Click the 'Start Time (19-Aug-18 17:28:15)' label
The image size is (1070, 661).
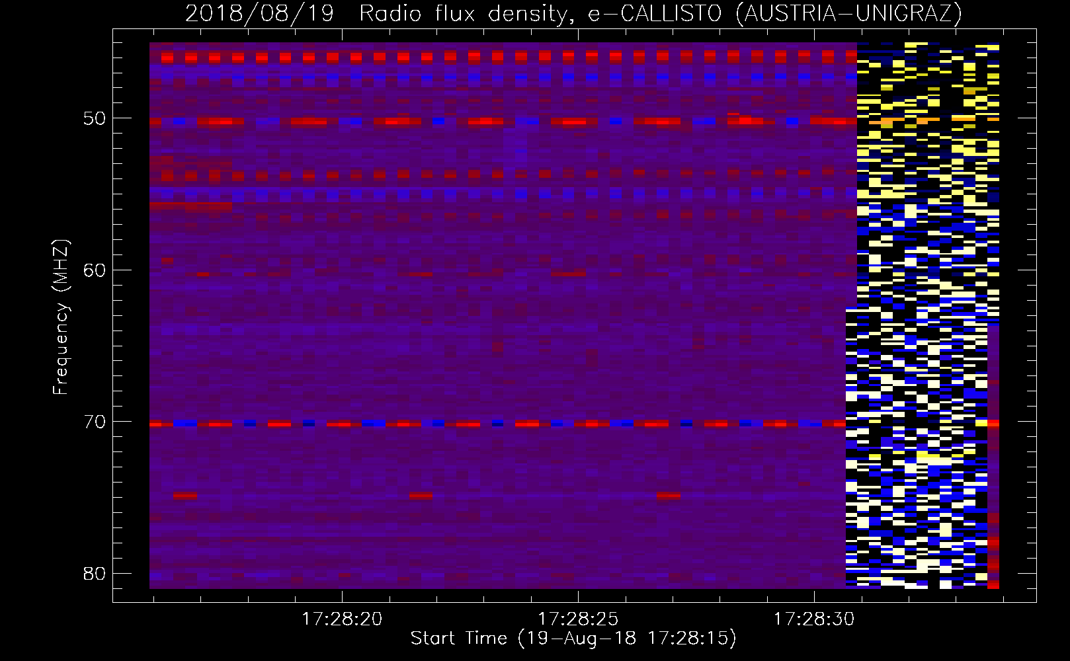(x=573, y=639)
